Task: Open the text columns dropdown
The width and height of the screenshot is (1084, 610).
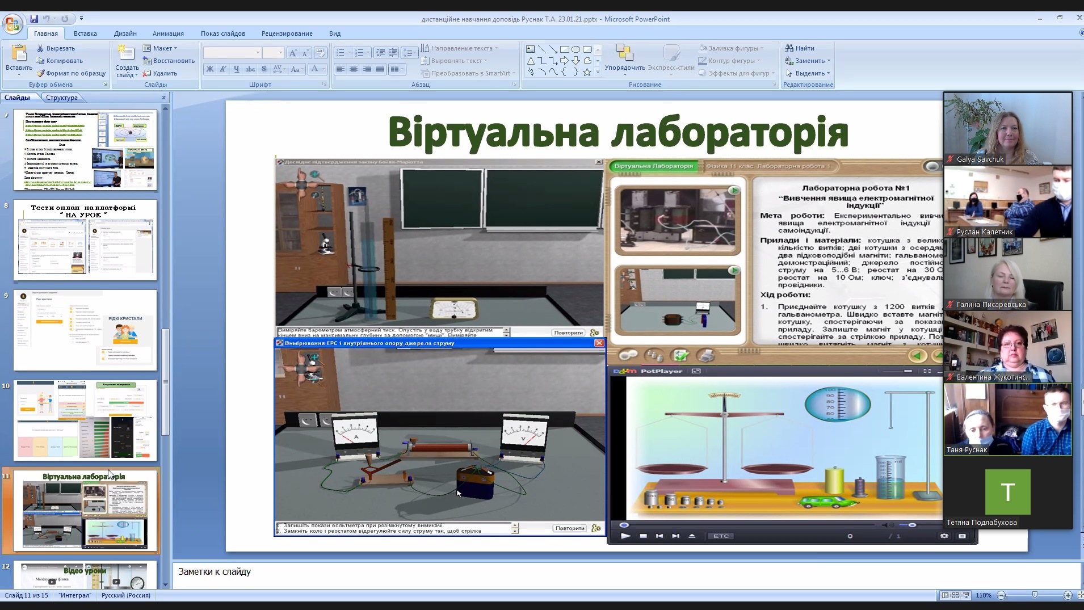Action: (397, 69)
